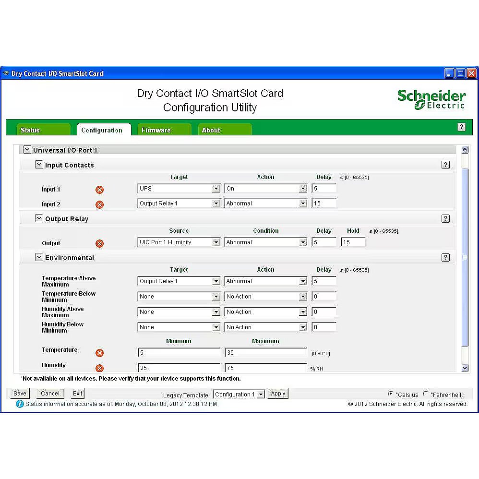
Task: Click Humidity Above Maximum Delay field
Action: point(324,312)
